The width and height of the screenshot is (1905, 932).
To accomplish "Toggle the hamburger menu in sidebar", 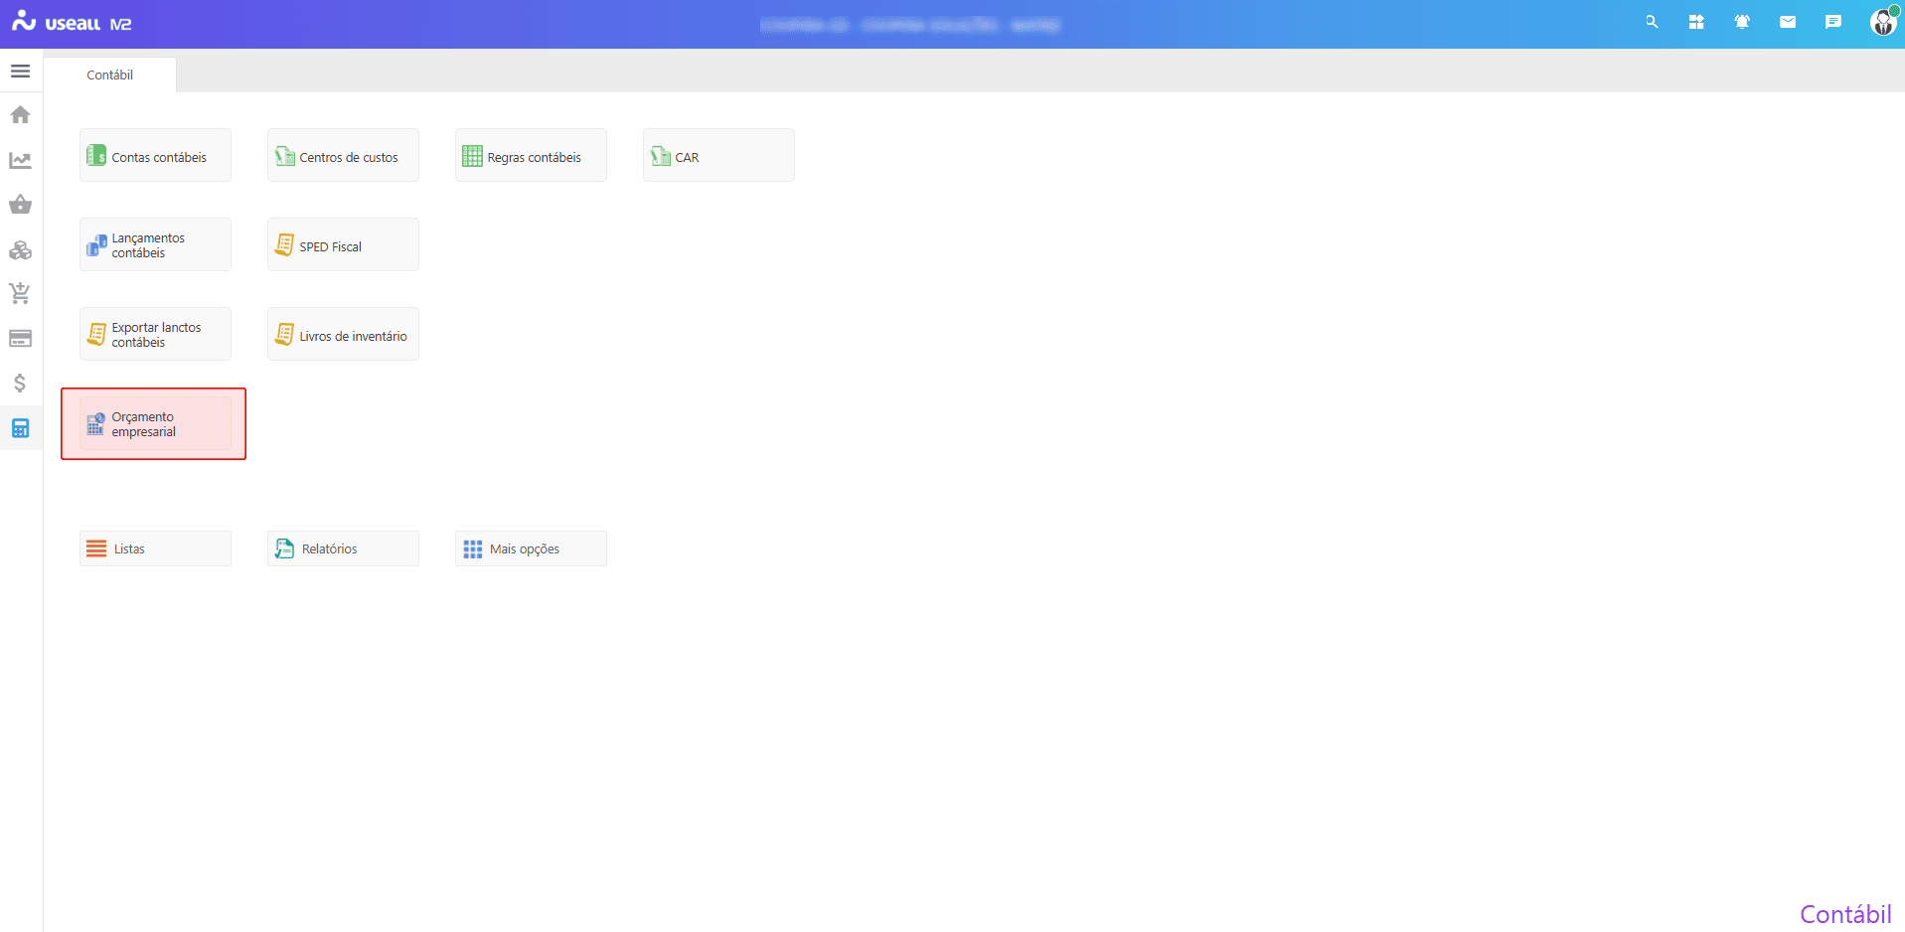I will pyautogui.click(x=20, y=72).
